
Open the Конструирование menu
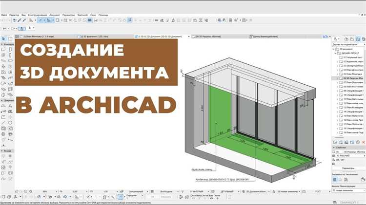pos(38,15)
